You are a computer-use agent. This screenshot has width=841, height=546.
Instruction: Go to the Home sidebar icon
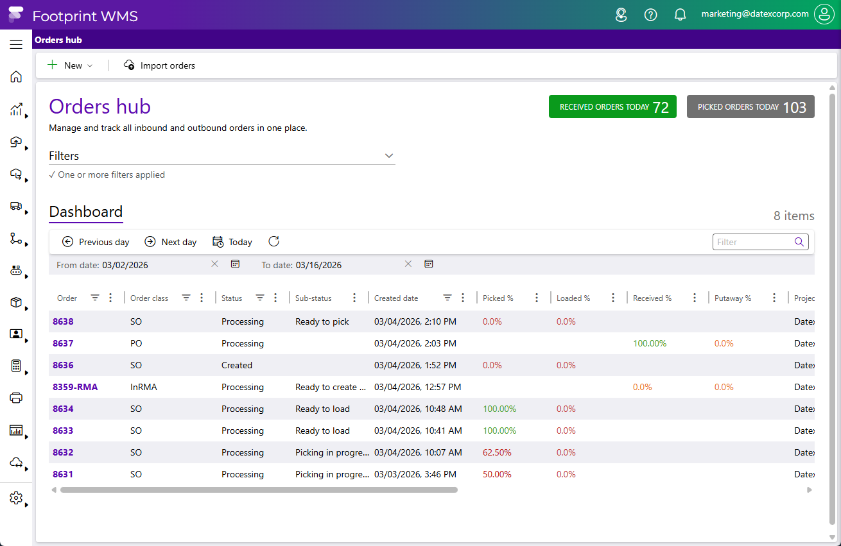coord(16,77)
